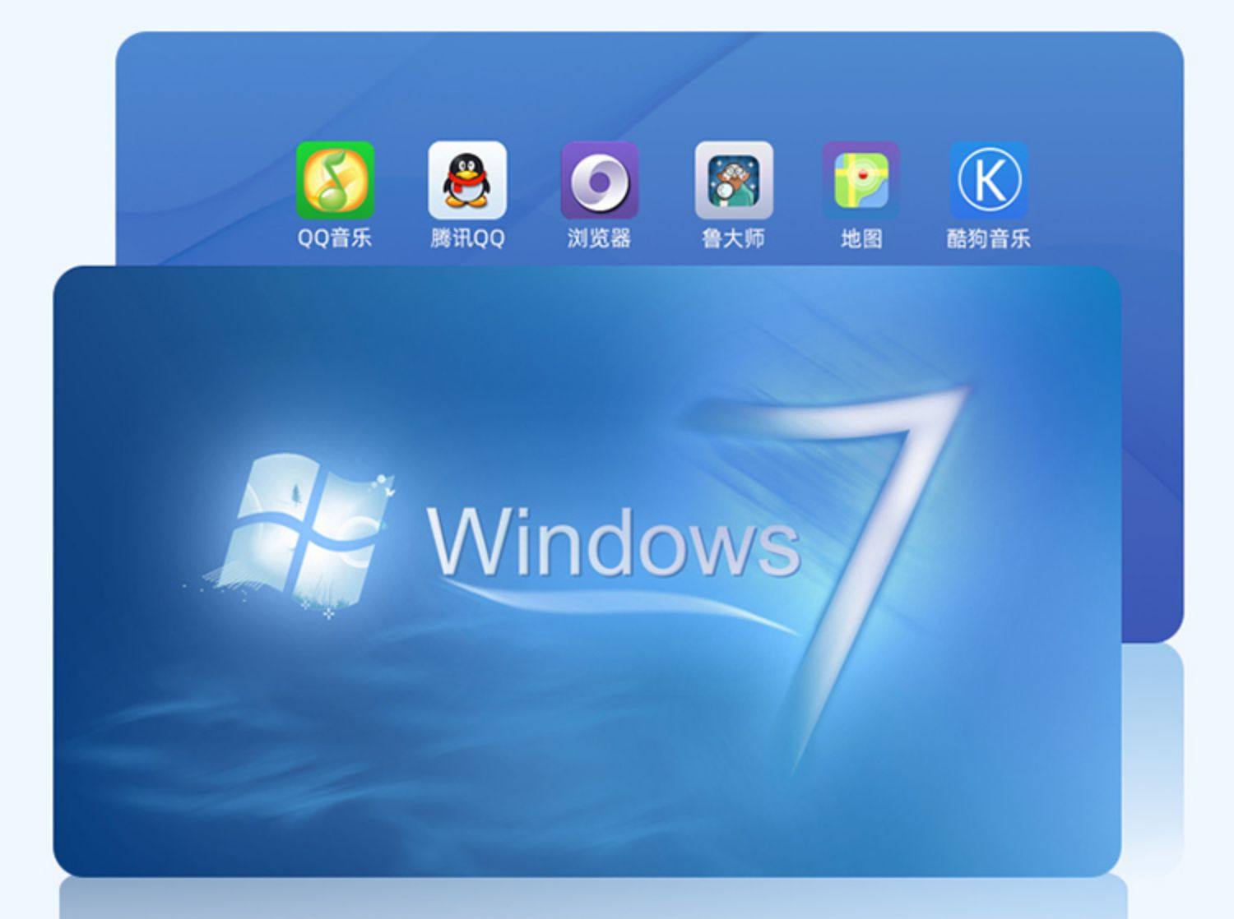Open the purple 浏览器 browser icon
Viewport: 1234px width, 919px height.
click(x=600, y=180)
